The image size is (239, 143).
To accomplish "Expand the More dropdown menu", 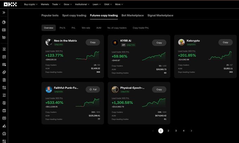I will pyautogui.click(x=119, y=5).
